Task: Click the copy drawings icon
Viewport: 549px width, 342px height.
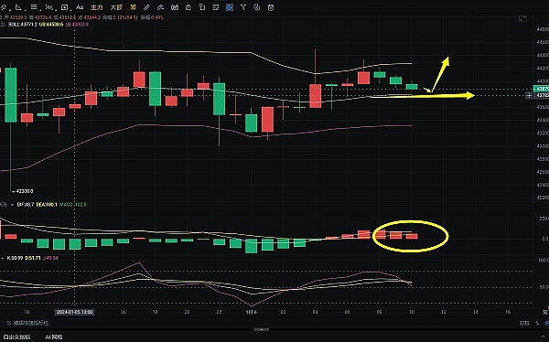Action: pyautogui.click(x=202, y=7)
